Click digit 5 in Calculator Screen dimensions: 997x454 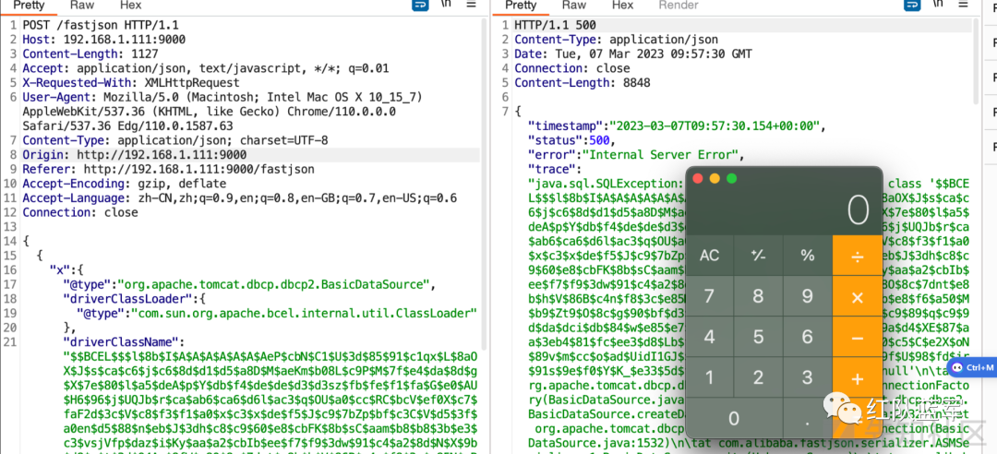(x=759, y=338)
